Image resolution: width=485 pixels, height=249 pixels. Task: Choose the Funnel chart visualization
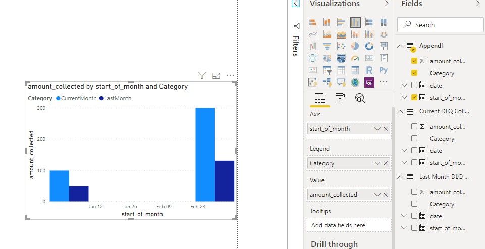pos(327,46)
